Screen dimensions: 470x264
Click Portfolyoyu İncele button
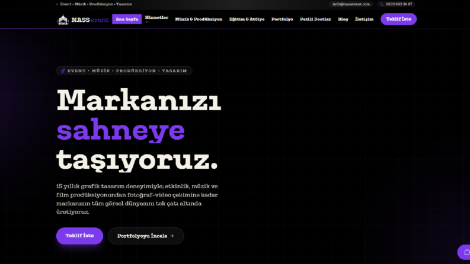coord(146,236)
